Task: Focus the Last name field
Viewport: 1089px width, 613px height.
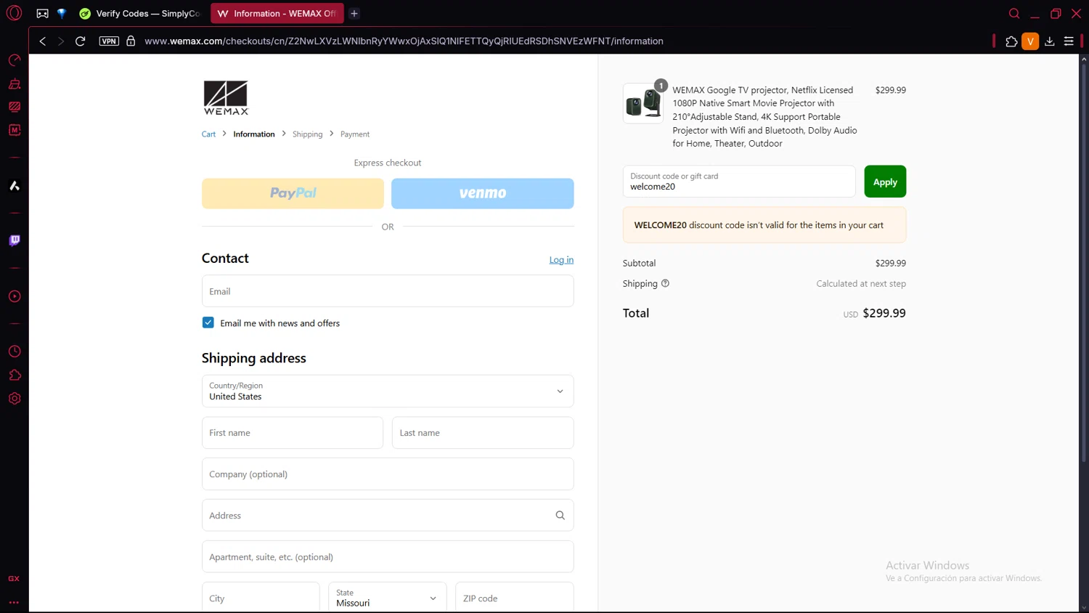Action: (x=483, y=433)
